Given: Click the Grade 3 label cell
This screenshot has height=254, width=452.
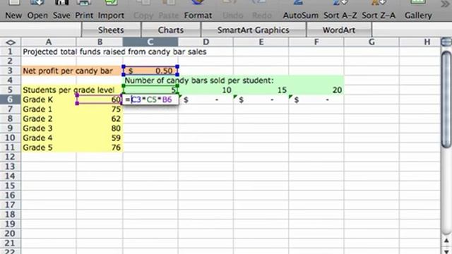Looking at the screenshot, I should (x=49, y=128).
